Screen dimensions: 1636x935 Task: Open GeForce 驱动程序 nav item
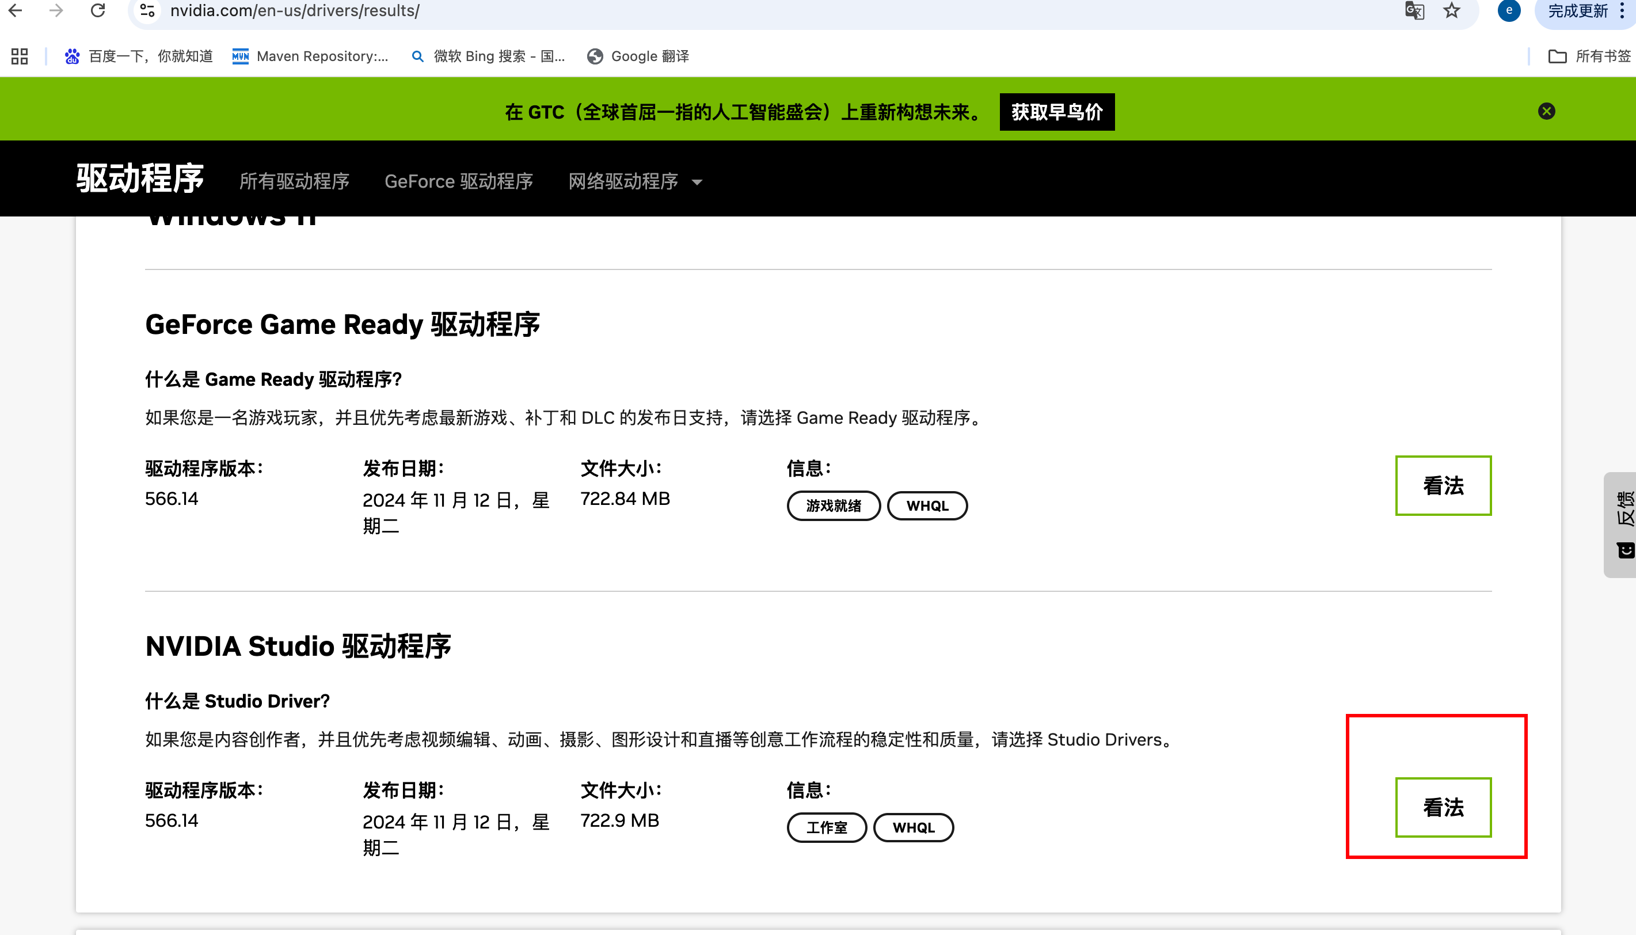tap(458, 182)
